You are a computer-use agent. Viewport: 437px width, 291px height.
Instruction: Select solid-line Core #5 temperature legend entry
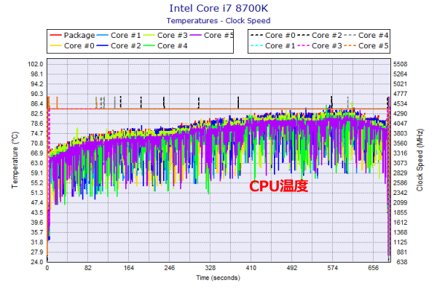coord(212,36)
